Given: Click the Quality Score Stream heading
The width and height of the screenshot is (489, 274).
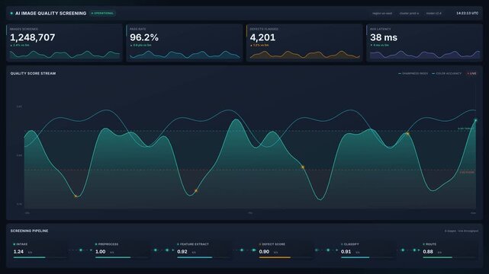Looking at the screenshot, I should (x=33, y=73).
